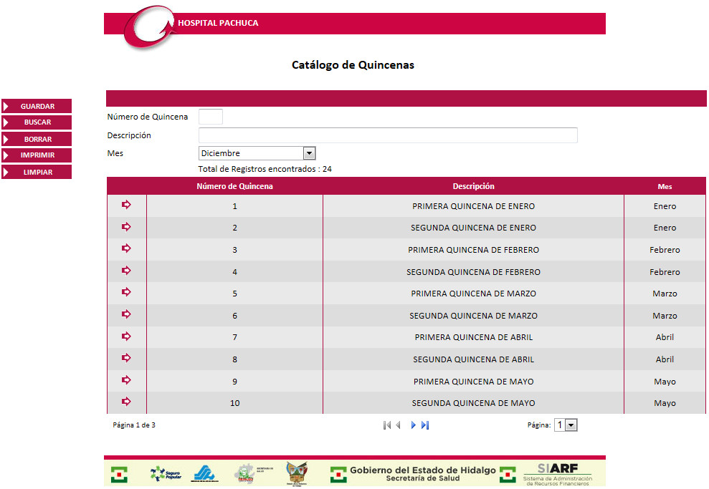Click Página 1 de 3 text
This screenshot has width=709, height=489.
pos(134,425)
